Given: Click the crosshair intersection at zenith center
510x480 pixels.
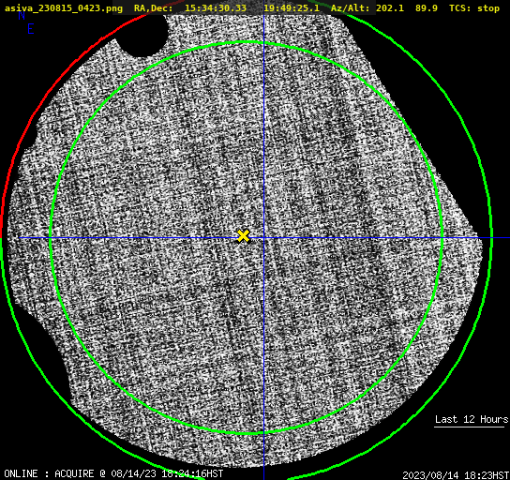Looking at the screenshot, I should [x=263, y=238].
